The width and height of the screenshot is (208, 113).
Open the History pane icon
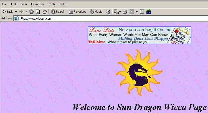[108, 12]
